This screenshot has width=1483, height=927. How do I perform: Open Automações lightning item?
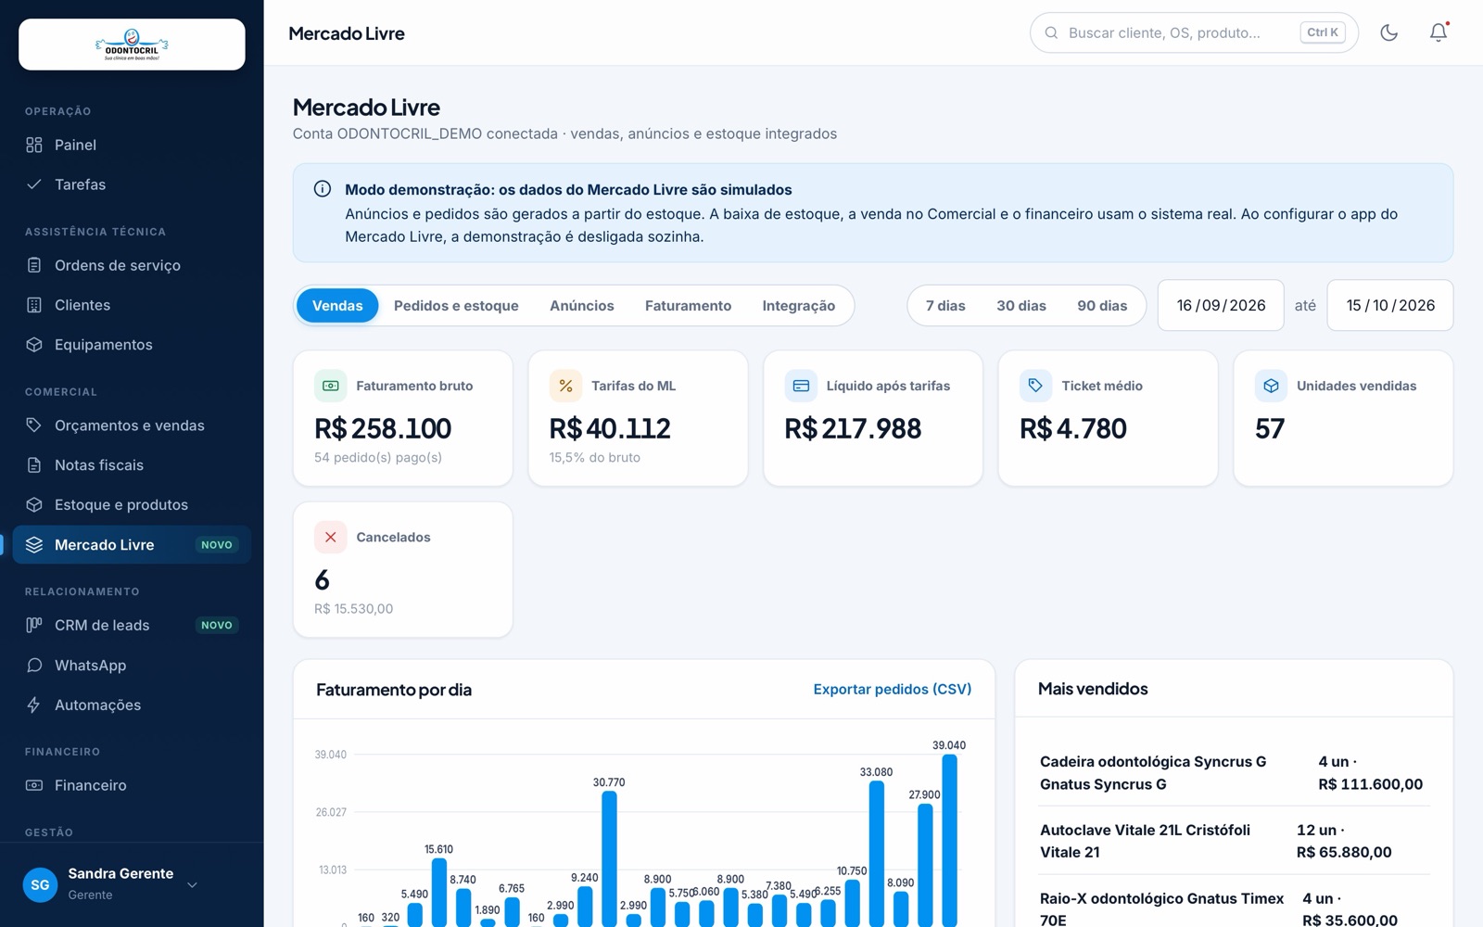pyautogui.click(x=132, y=705)
